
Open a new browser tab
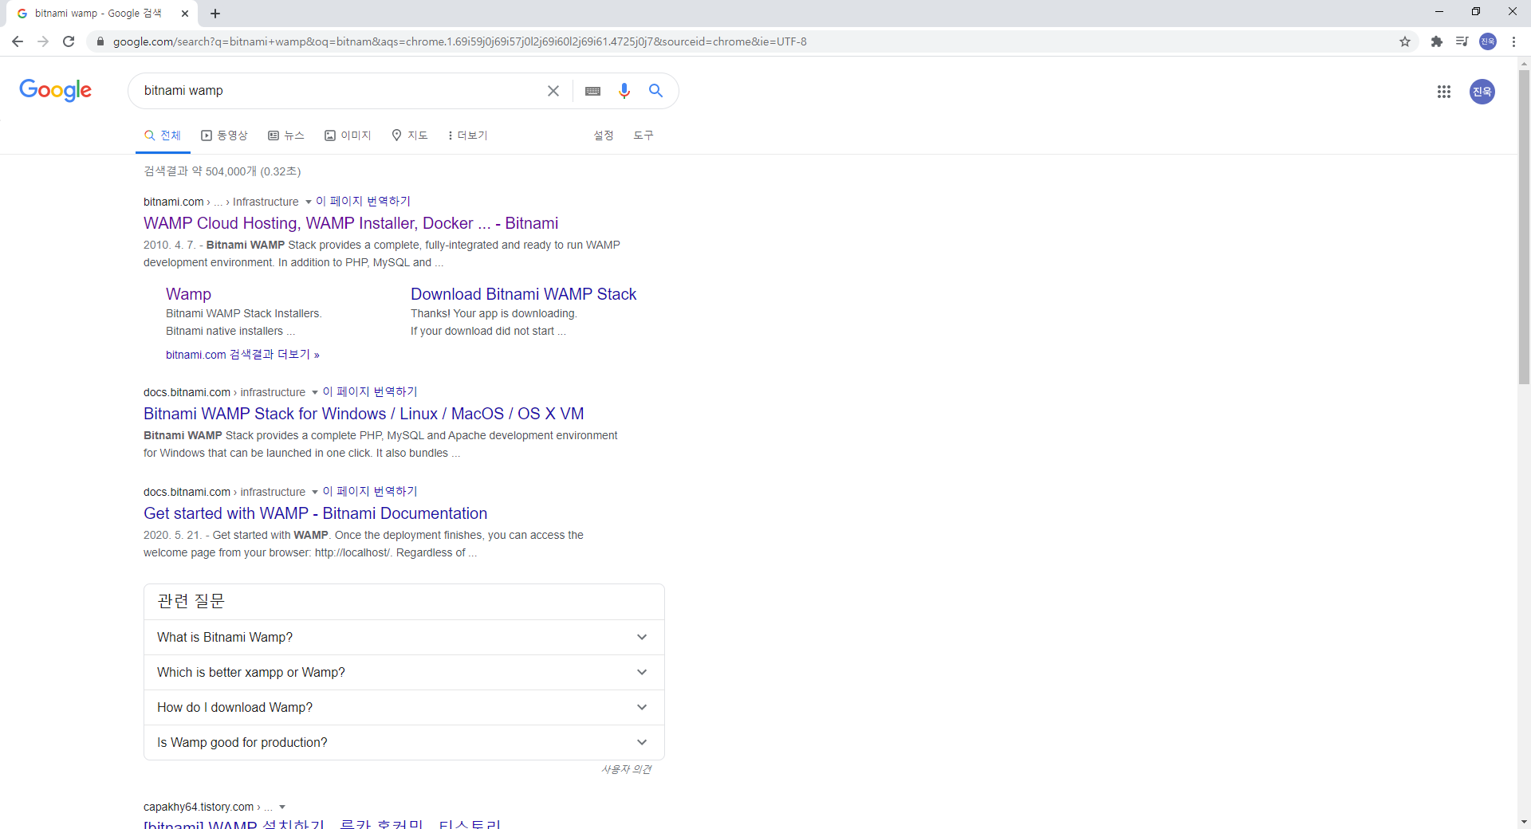click(x=215, y=14)
